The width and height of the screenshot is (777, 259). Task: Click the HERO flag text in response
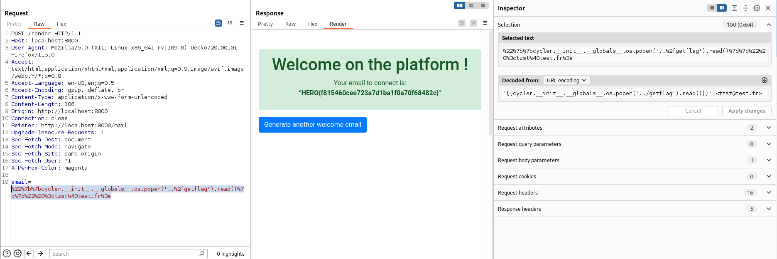point(370,93)
